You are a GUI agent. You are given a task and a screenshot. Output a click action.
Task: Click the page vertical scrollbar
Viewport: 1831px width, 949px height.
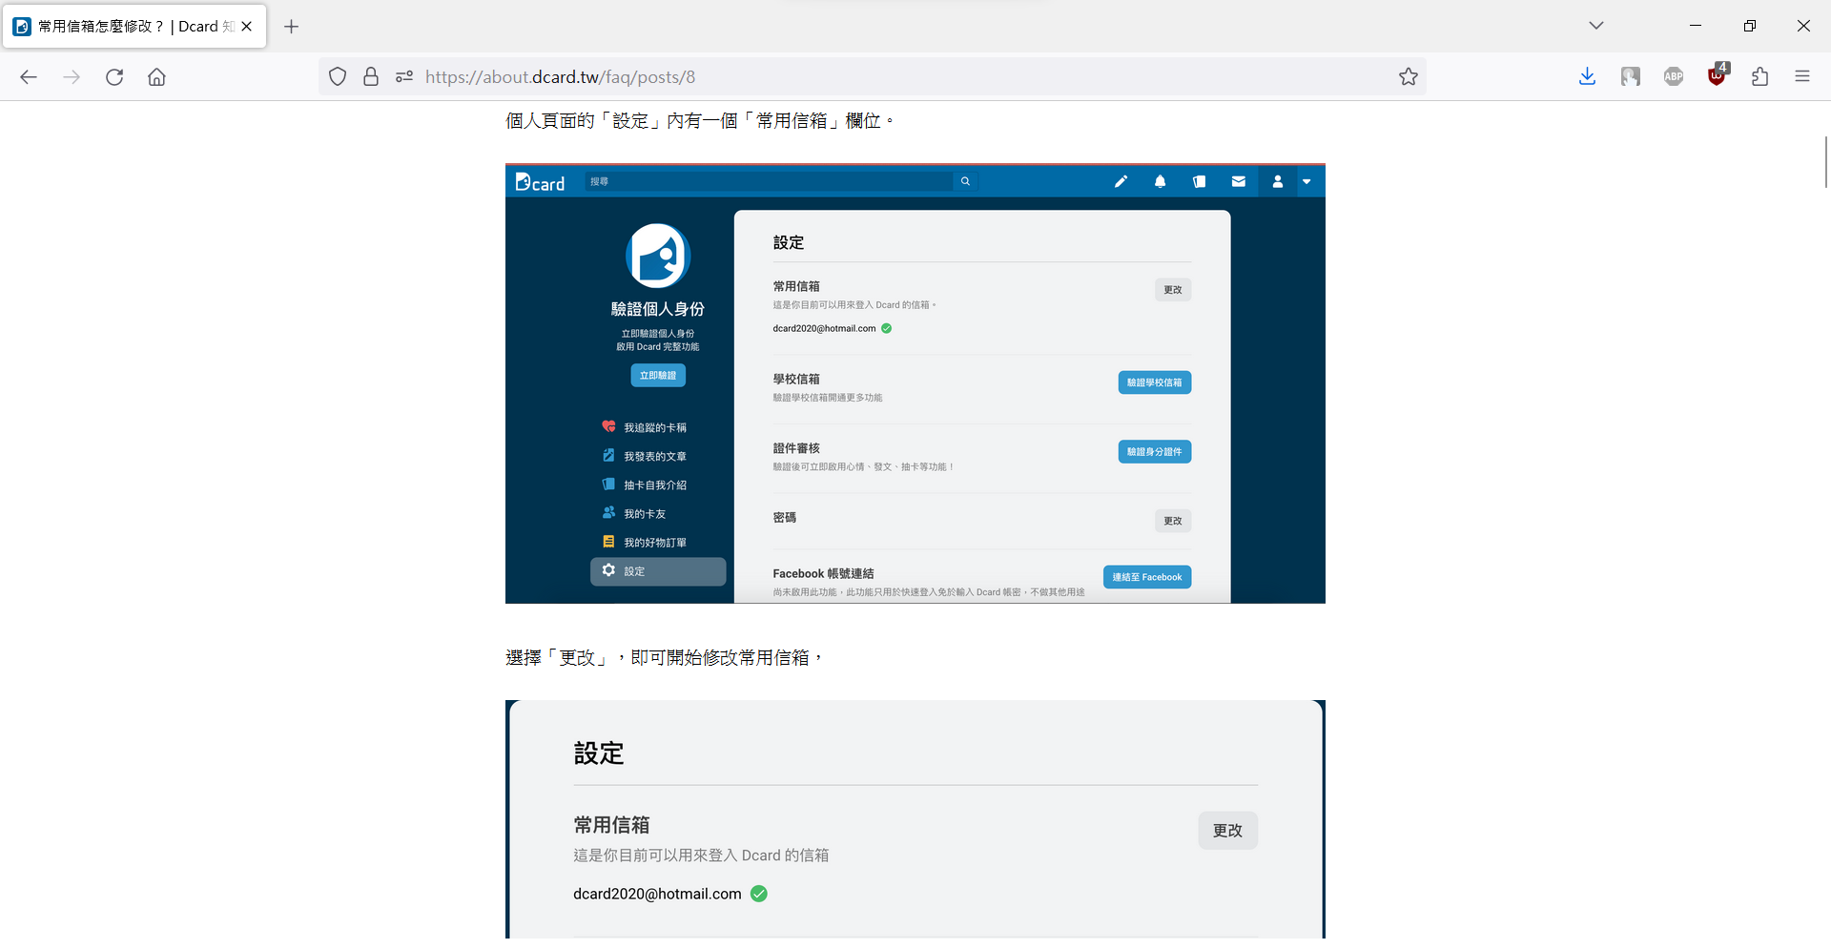click(1825, 162)
